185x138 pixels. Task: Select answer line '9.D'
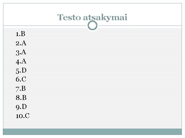pos(21,107)
